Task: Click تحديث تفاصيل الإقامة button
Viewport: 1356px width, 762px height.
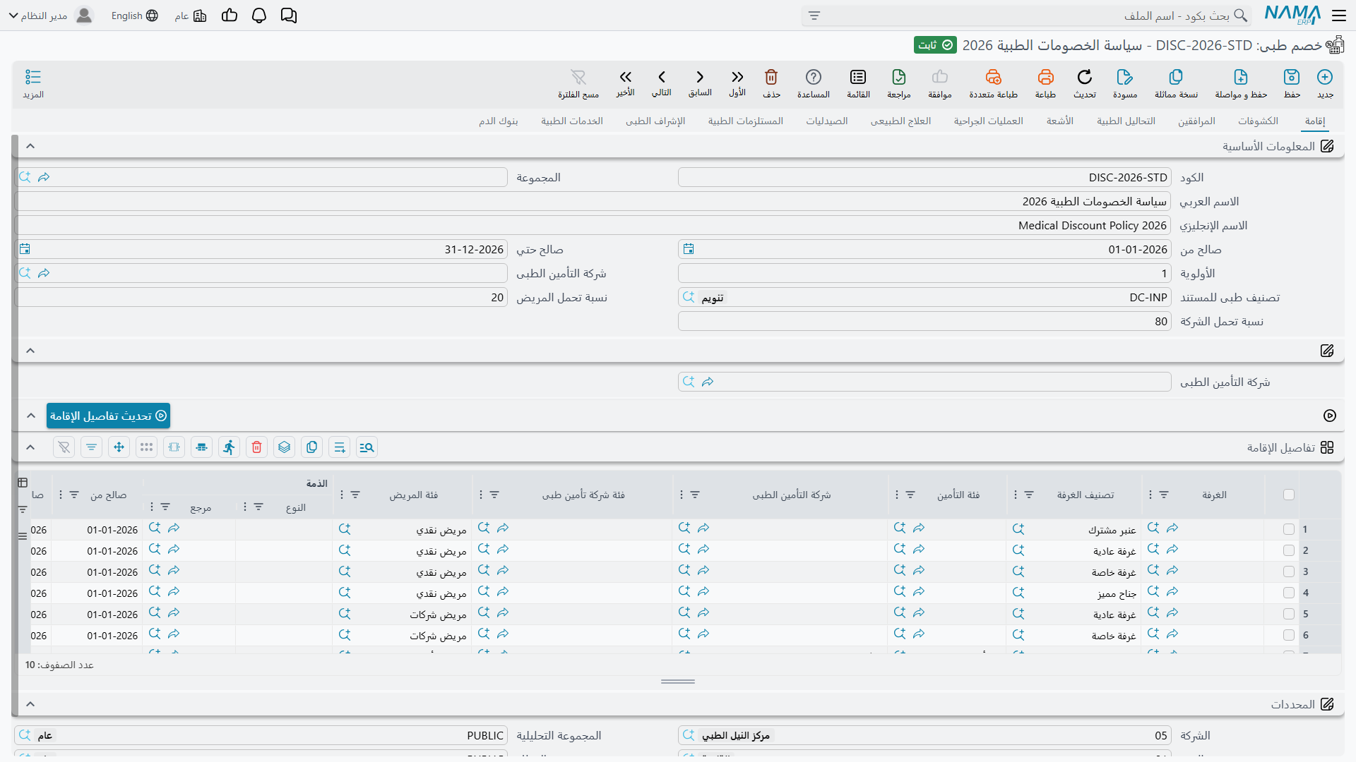Action: coord(109,416)
